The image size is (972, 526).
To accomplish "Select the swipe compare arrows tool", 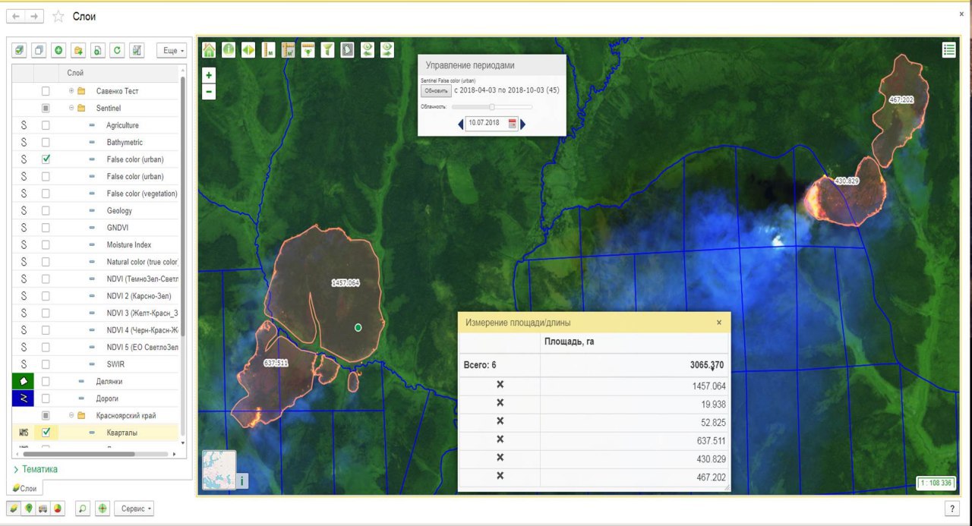I will point(248,50).
